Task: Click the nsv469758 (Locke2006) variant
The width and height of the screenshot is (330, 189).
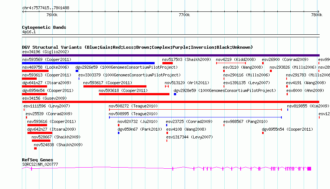Action: click(35, 71)
